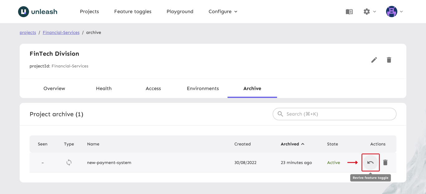Open the Access tab

[x=153, y=89]
